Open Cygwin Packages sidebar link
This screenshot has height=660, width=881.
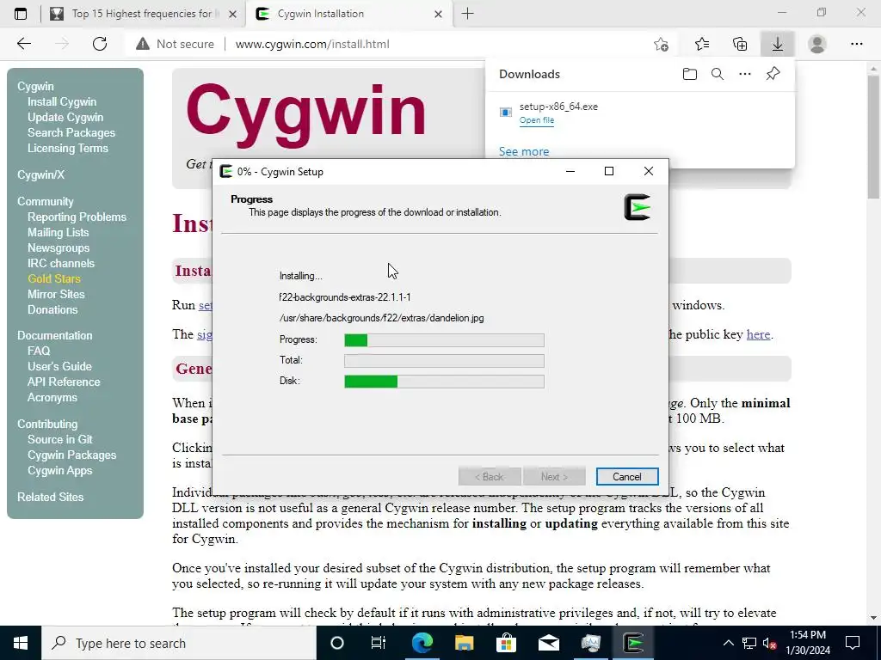coord(72,455)
